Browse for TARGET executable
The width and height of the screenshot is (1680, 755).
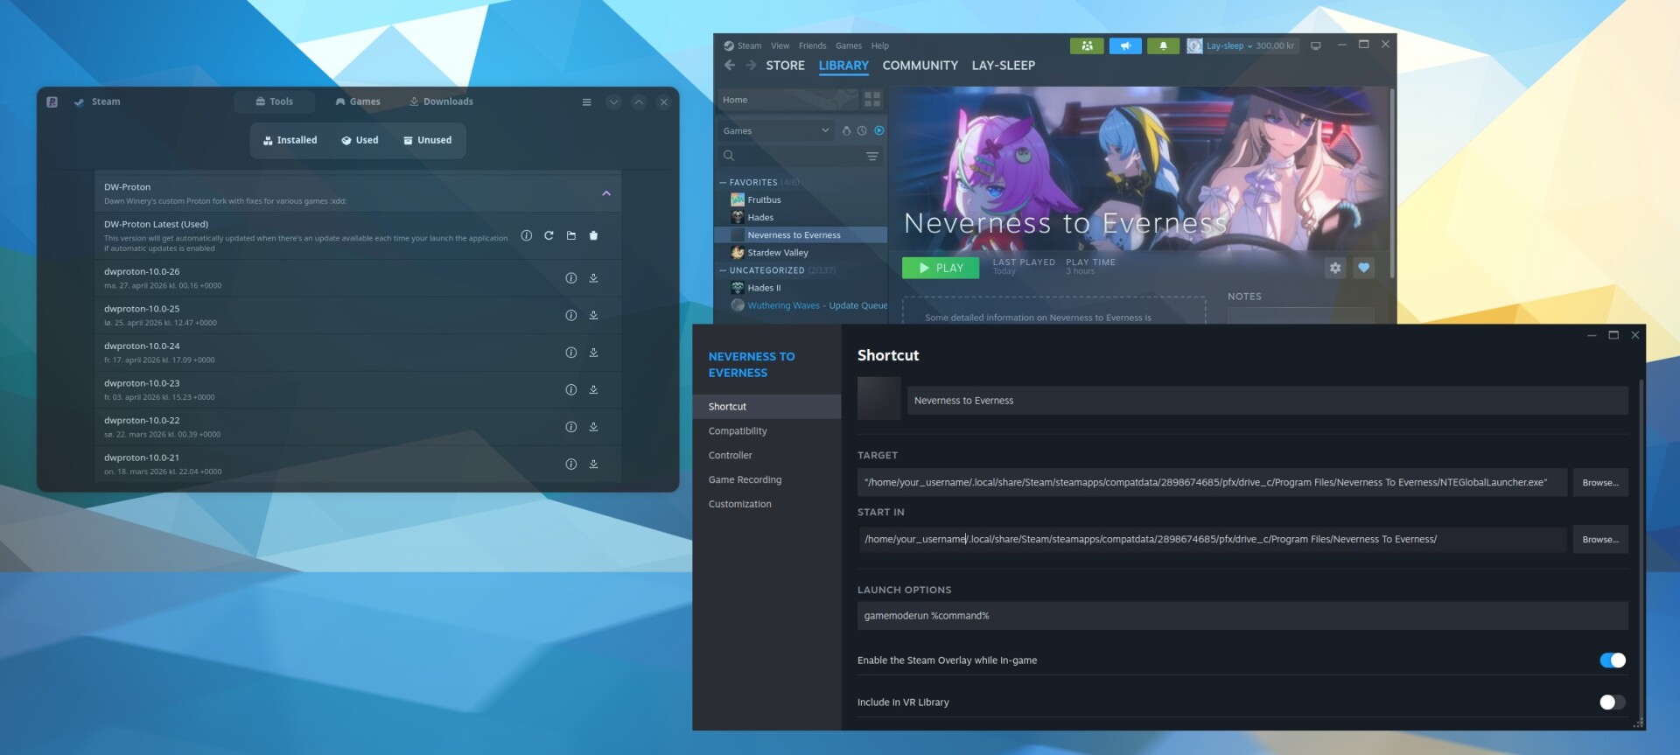(1599, 483)
